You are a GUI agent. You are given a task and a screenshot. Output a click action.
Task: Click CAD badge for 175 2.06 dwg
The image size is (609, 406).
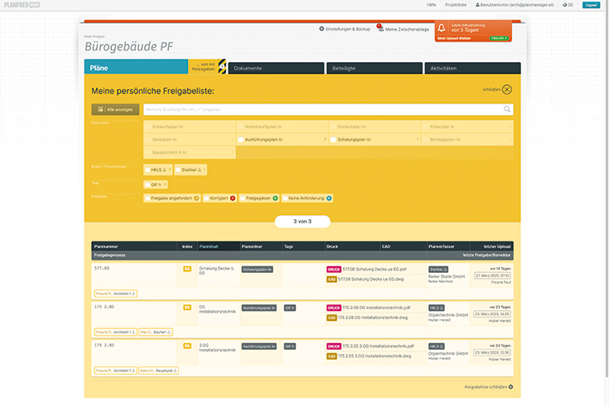(x=331, y=318)
